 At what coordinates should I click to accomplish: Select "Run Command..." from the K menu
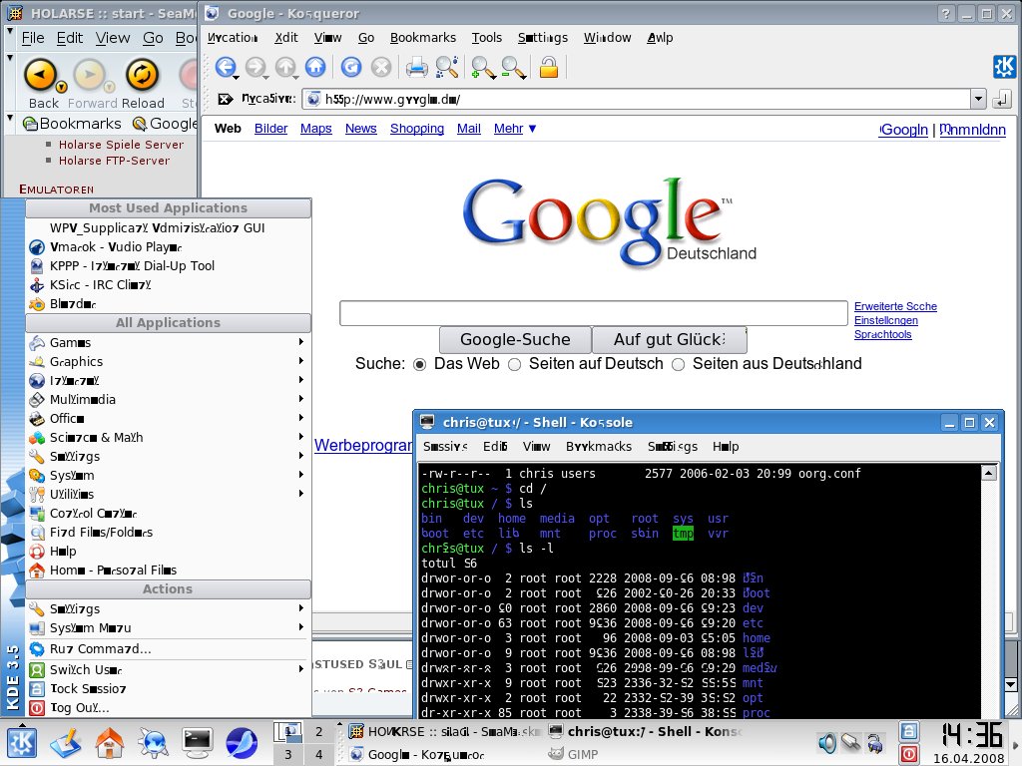coord(100,649)
